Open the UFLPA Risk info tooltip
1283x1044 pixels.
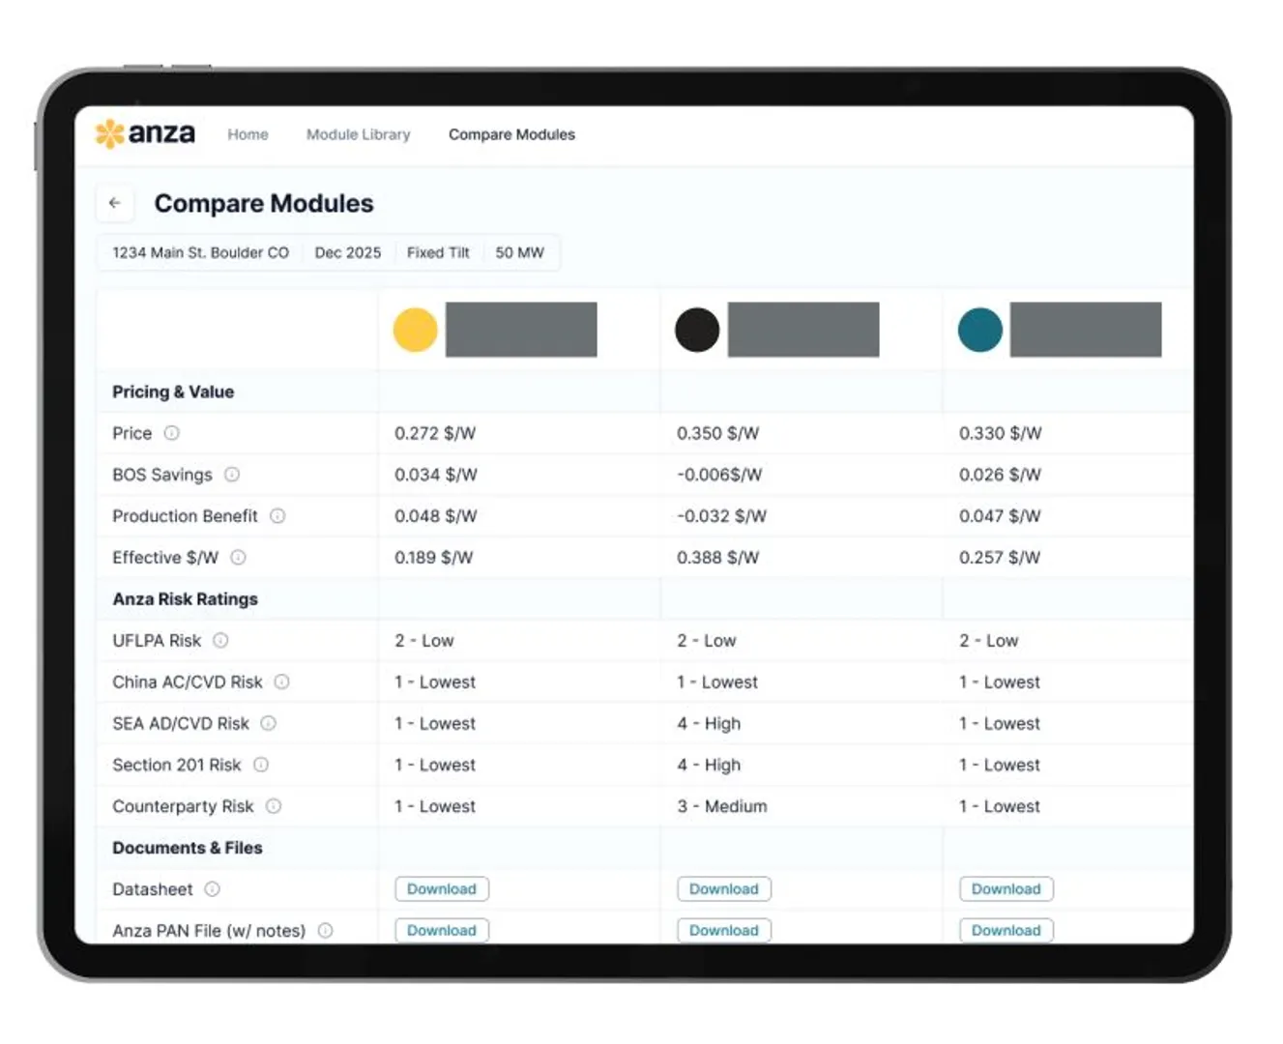pyautogui.click(x=220, y=640)
